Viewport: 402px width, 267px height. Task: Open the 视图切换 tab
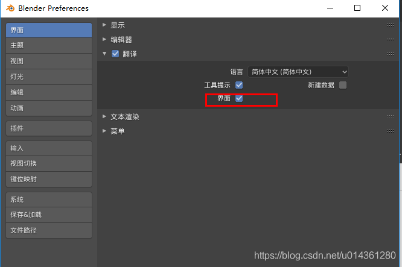pos(49,163)
